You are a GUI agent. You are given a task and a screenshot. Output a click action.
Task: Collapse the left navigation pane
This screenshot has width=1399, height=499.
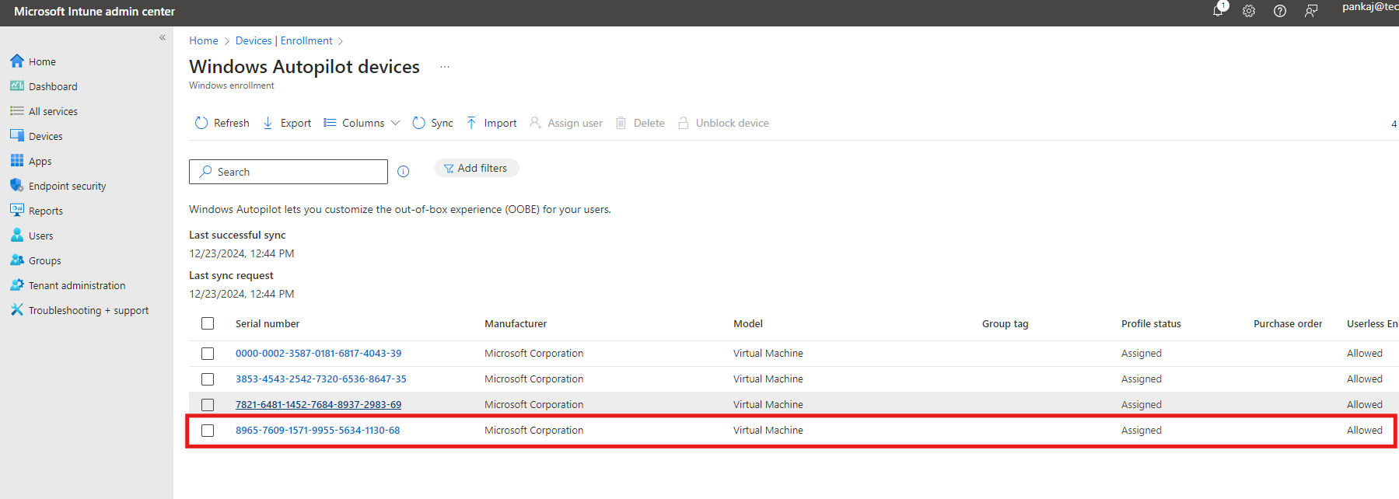coord(163,37)
